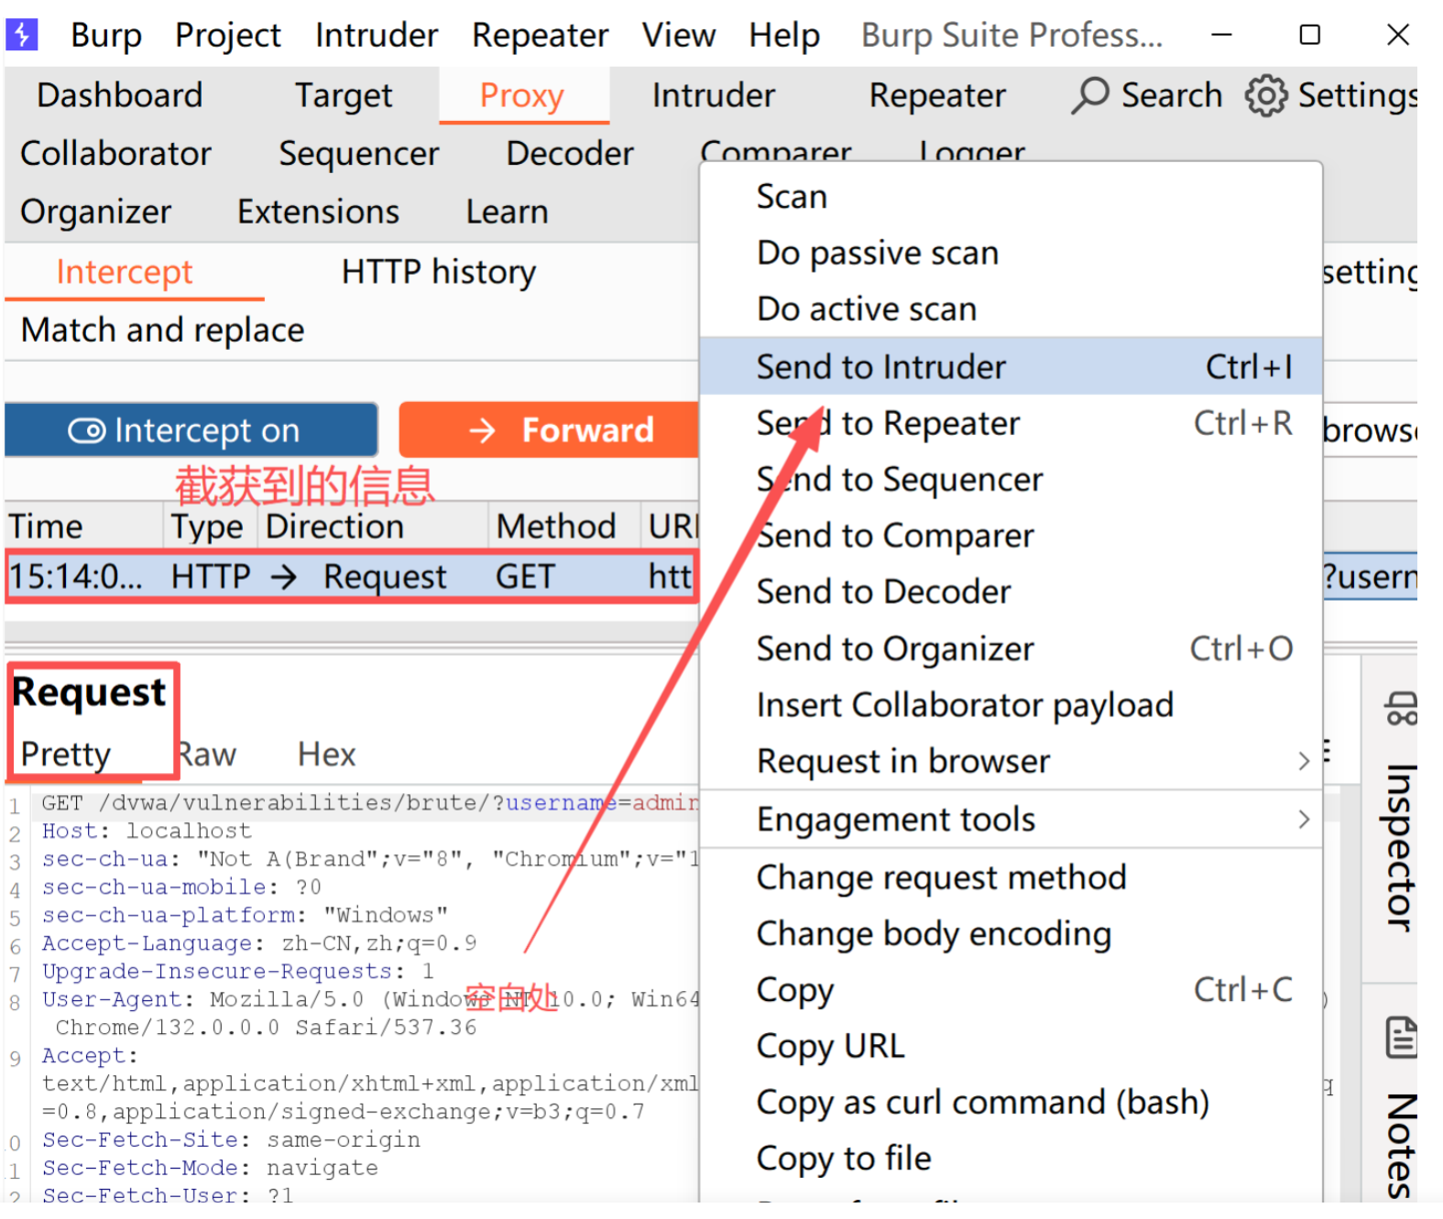1443x1219 pixels.
Task: Open the Repeater menu in menu bar
Action: (x=540, y=35)
